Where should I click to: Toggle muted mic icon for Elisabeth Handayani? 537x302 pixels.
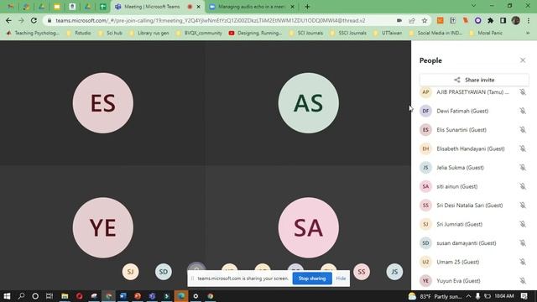(523, 148)
